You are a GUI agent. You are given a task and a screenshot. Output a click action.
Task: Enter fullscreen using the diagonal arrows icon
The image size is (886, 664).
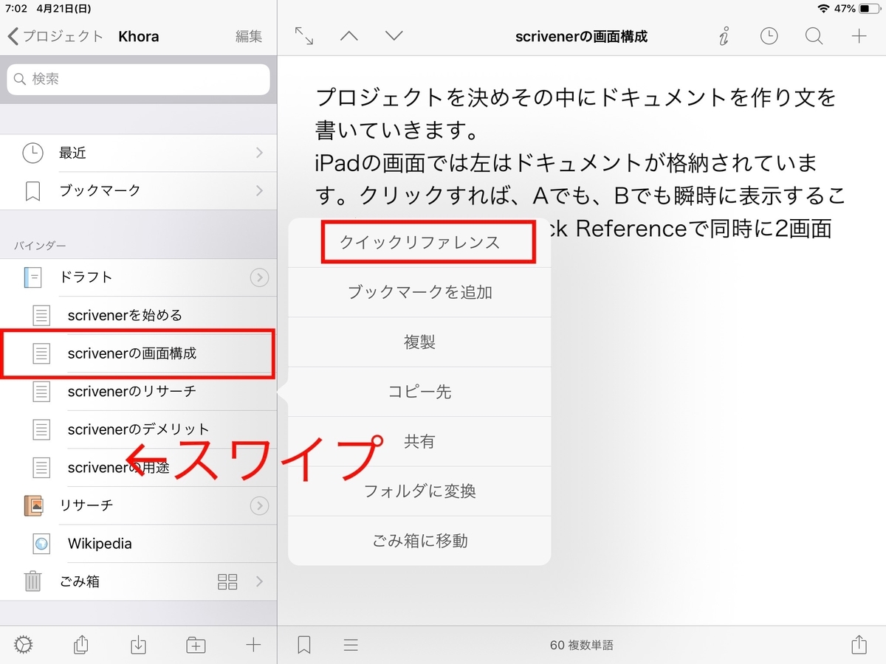[x=305, y=35]
